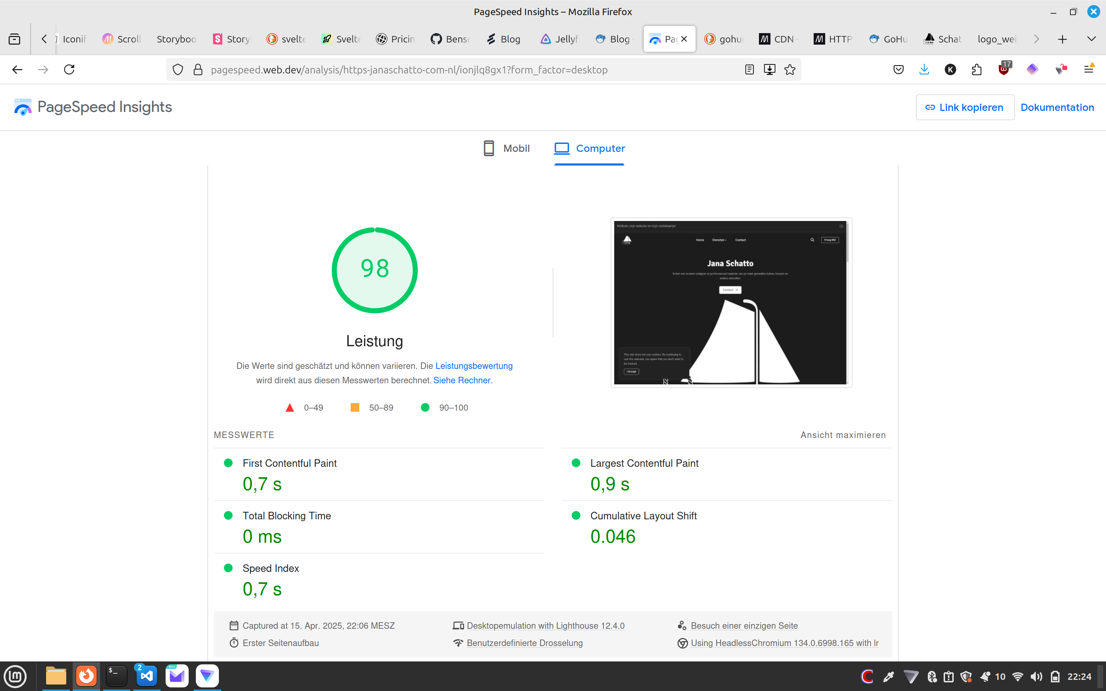The height and width of the screenshot is (691, 1106).
Task: Click the Firefox View icon
Action: click(x=15, y=39)
